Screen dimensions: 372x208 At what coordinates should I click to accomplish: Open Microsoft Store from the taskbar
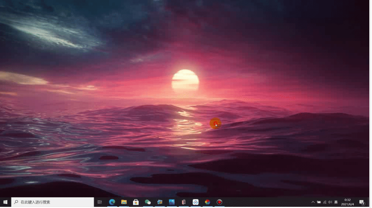(136, 202)
